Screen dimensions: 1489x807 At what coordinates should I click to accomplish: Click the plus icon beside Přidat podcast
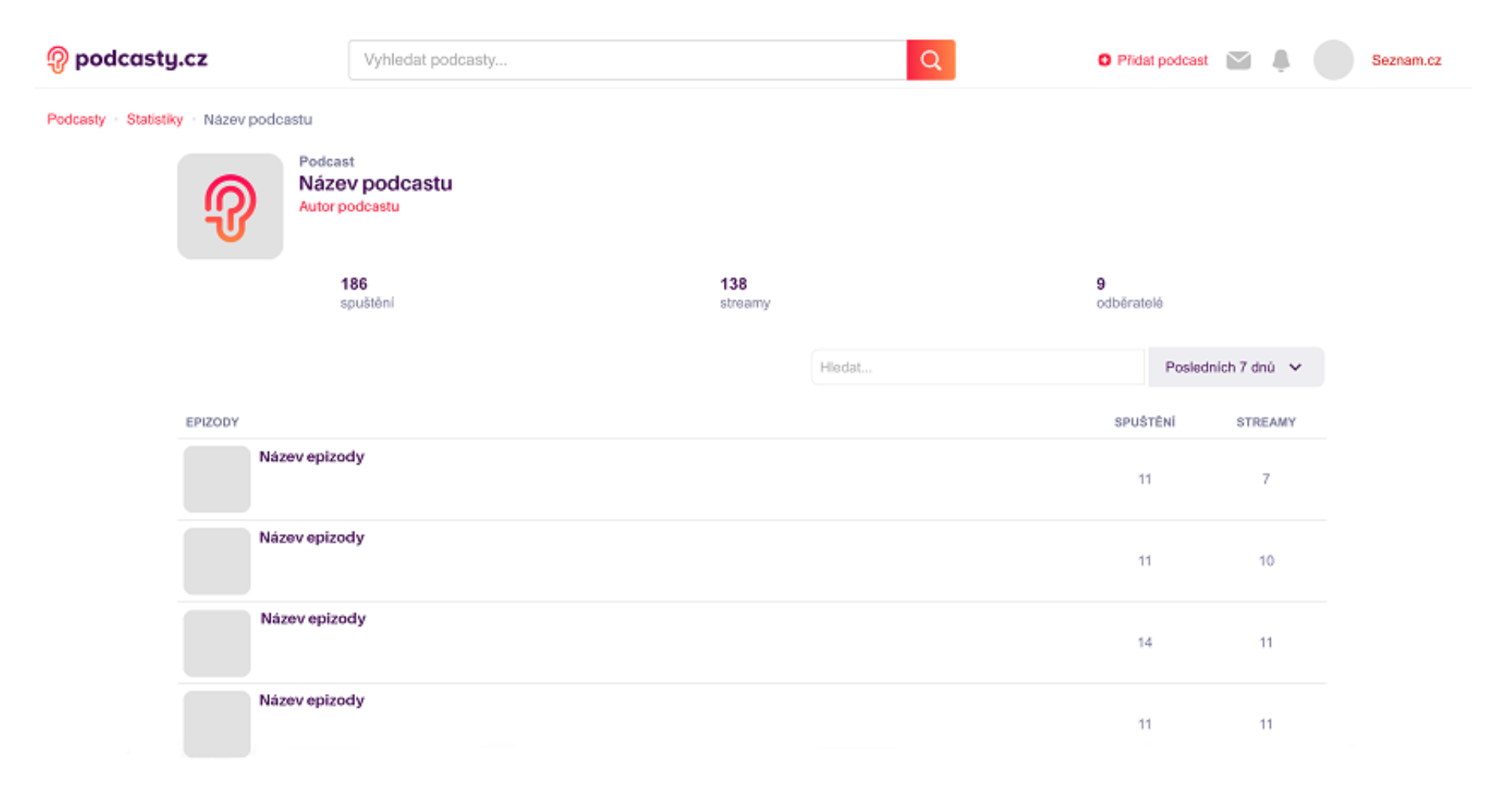click(x=1104, y=60)
